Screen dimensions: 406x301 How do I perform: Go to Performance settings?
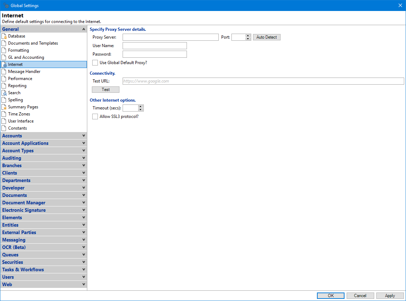(43, 78)
